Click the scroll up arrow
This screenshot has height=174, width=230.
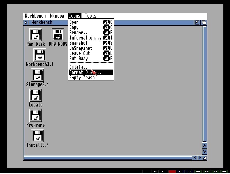(x=205, y=146)
